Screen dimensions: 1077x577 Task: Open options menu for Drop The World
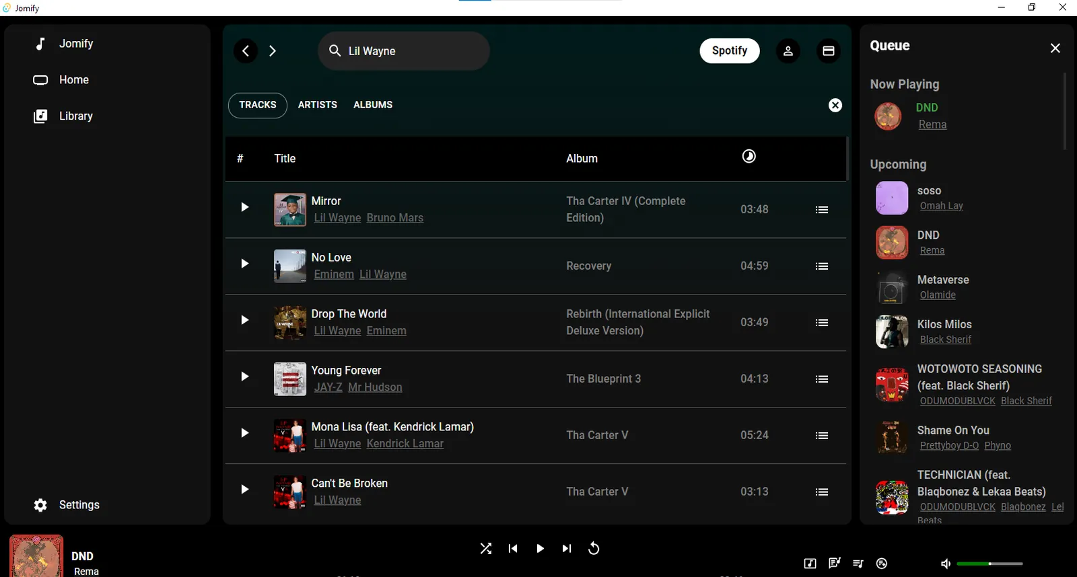822,323
